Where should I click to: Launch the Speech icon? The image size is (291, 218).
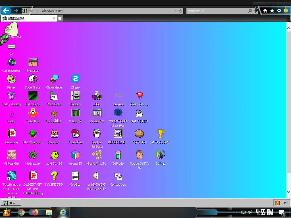[x=75, y=96]
